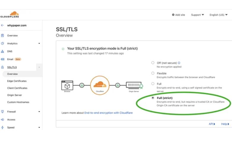232x153 pixels.
Task: Click the Firewall shield icon
Action: point(3,112)
